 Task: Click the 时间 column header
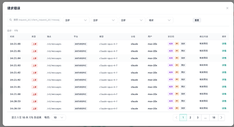click(x=12, y=36)
